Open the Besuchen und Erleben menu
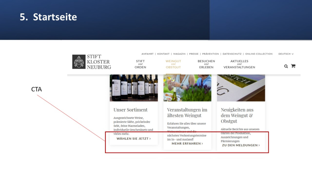 coord(206,64)
